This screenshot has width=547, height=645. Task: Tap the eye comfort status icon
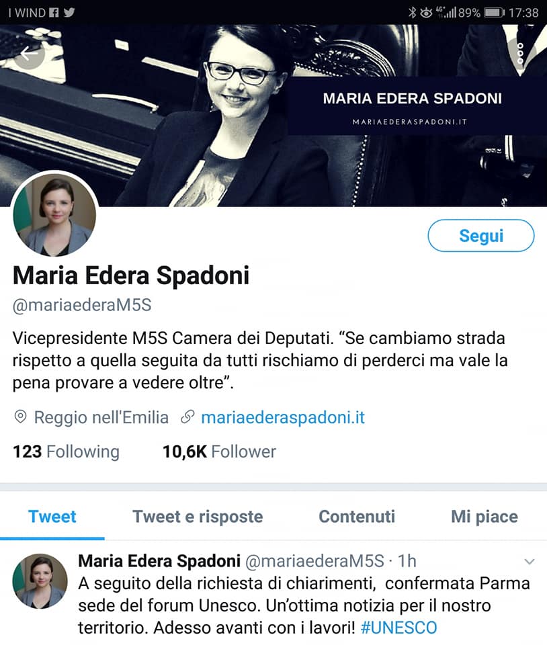[425, 13]
